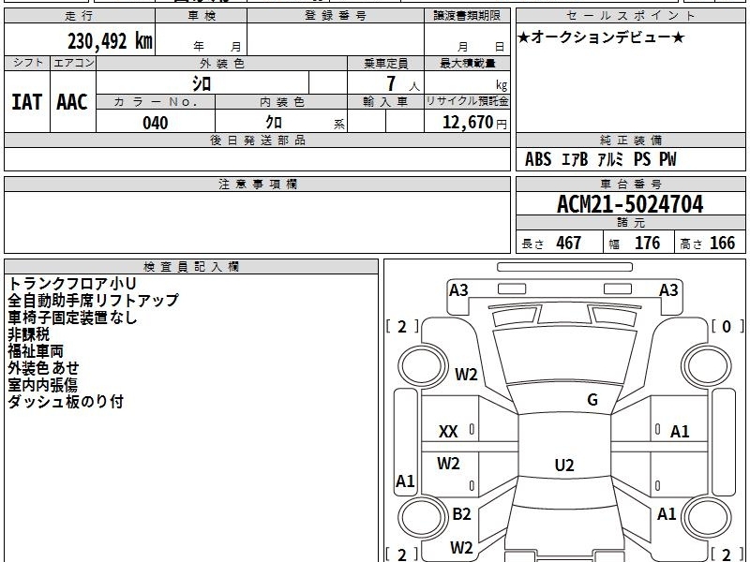Select the interior color value クロ
Image resolution: width=750 pixels, height=562 pixels.
click(x=274, y=123)
